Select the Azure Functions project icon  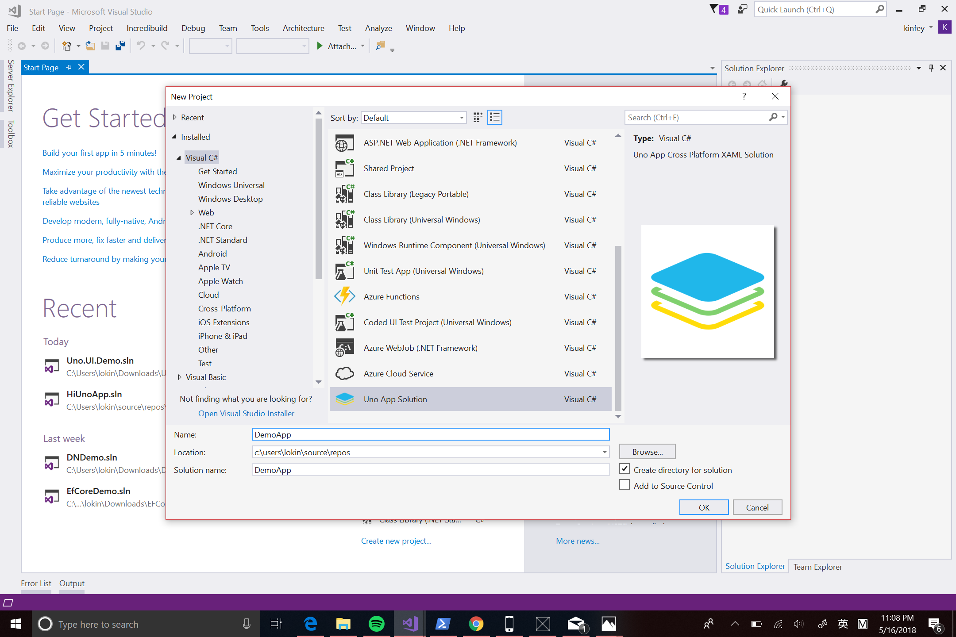coord(343,296)
